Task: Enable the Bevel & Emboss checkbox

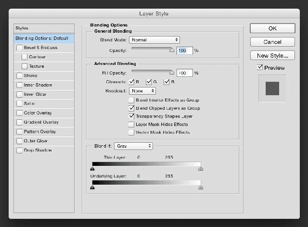Action: coord(20,48)
